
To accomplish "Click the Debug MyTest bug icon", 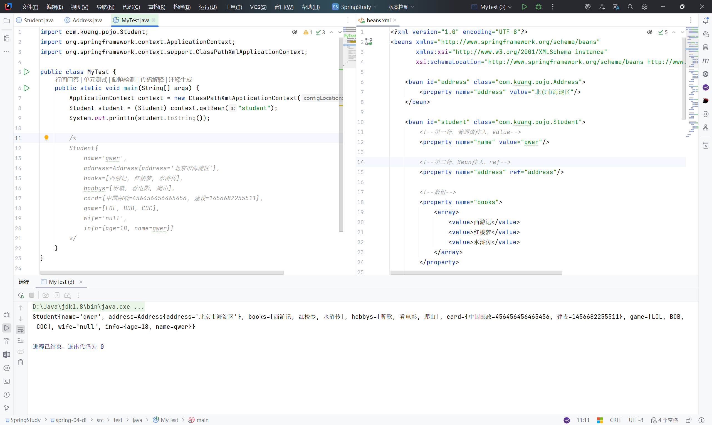I will [x=538, y=7].
